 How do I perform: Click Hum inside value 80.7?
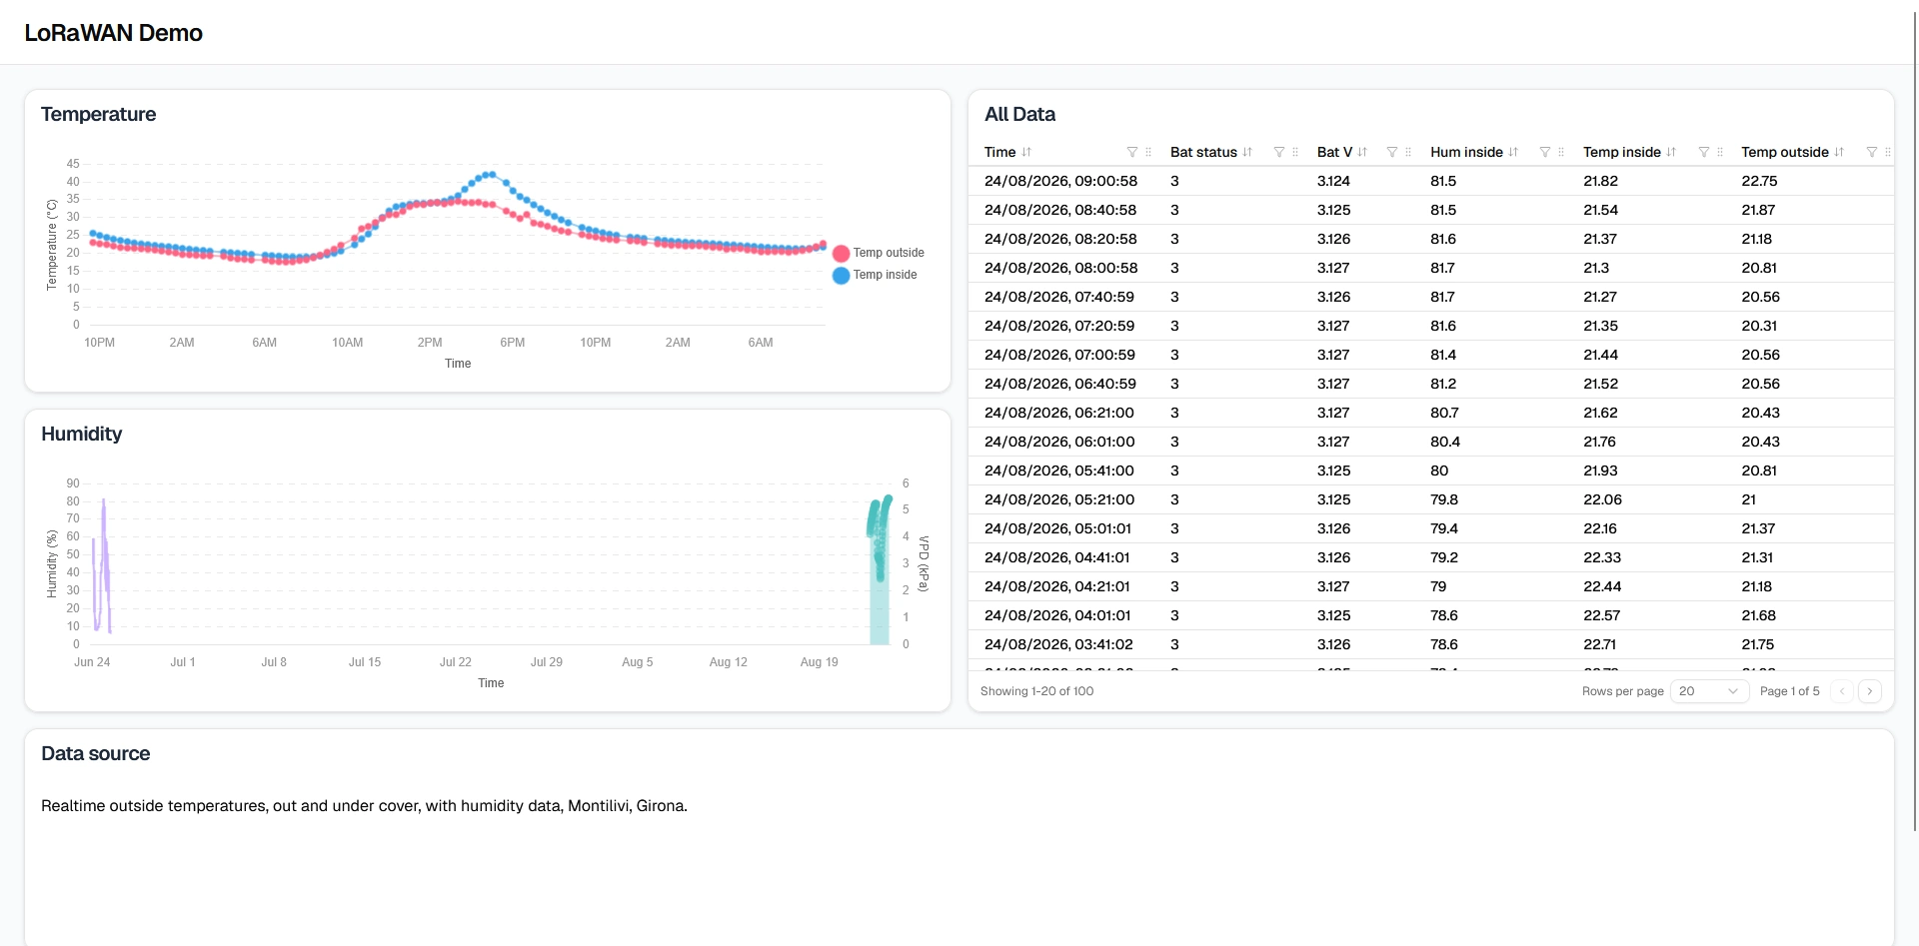coord(1444,413)
